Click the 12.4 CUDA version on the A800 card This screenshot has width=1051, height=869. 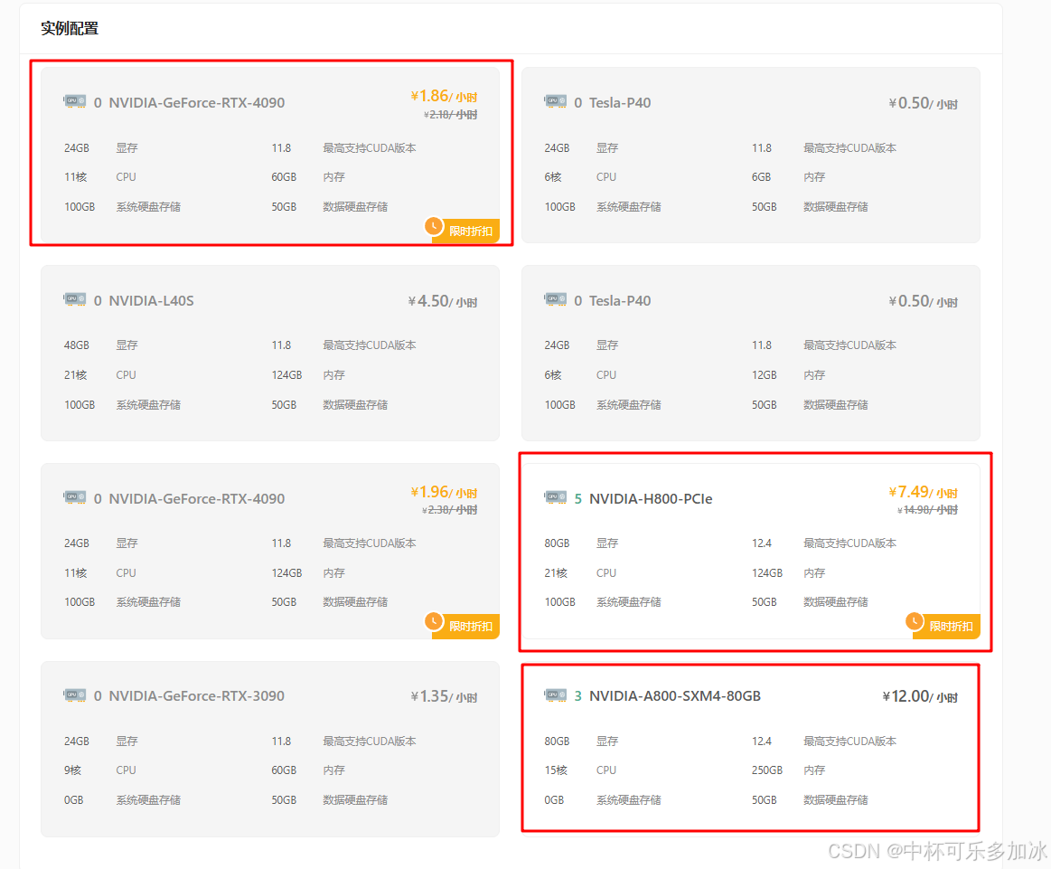762,741
